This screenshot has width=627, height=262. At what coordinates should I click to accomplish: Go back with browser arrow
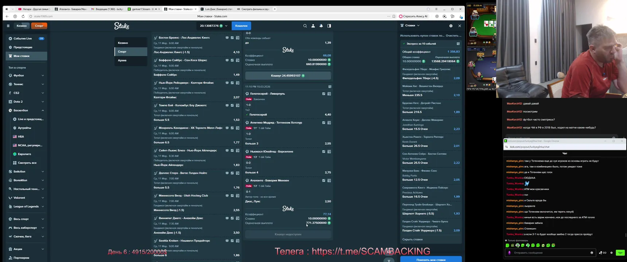coord(7,16)
